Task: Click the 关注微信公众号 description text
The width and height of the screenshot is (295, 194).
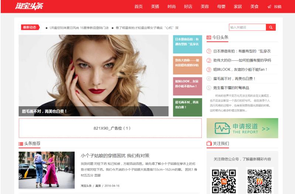Action: point(242,159)
